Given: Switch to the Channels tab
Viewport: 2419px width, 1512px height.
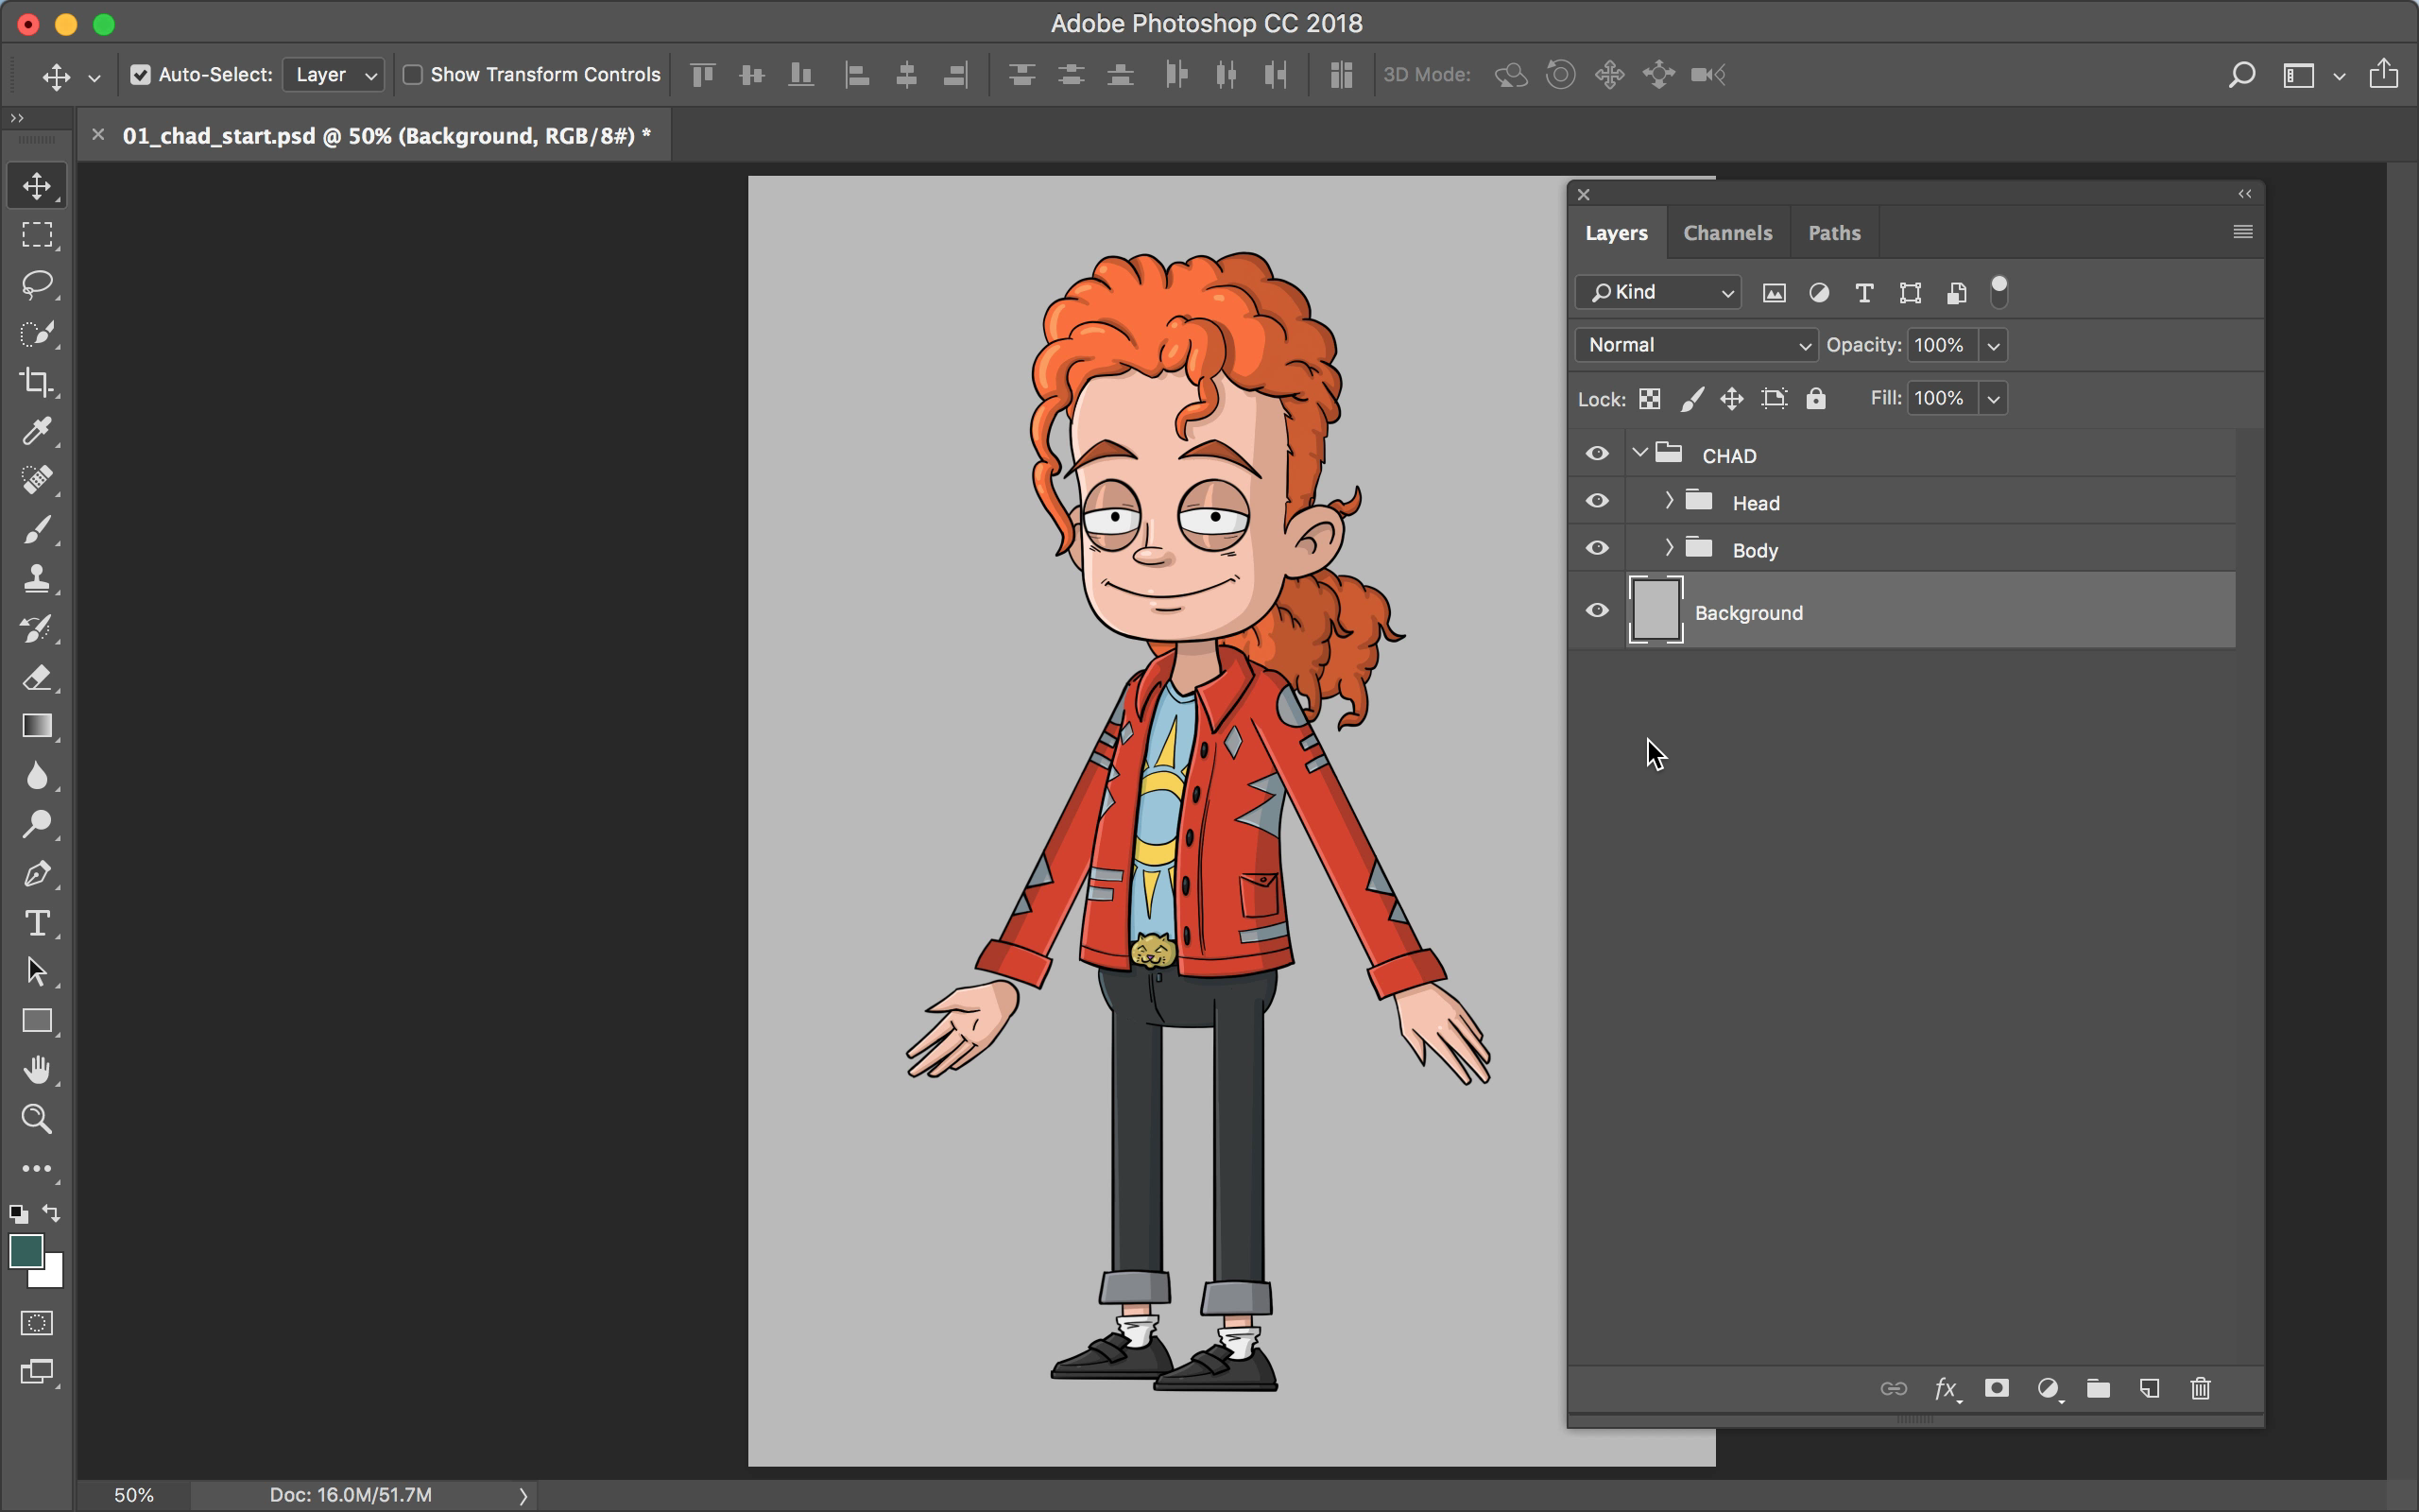Looking at the screenshot, I should pyautogui.click(x=1726, y=233).
